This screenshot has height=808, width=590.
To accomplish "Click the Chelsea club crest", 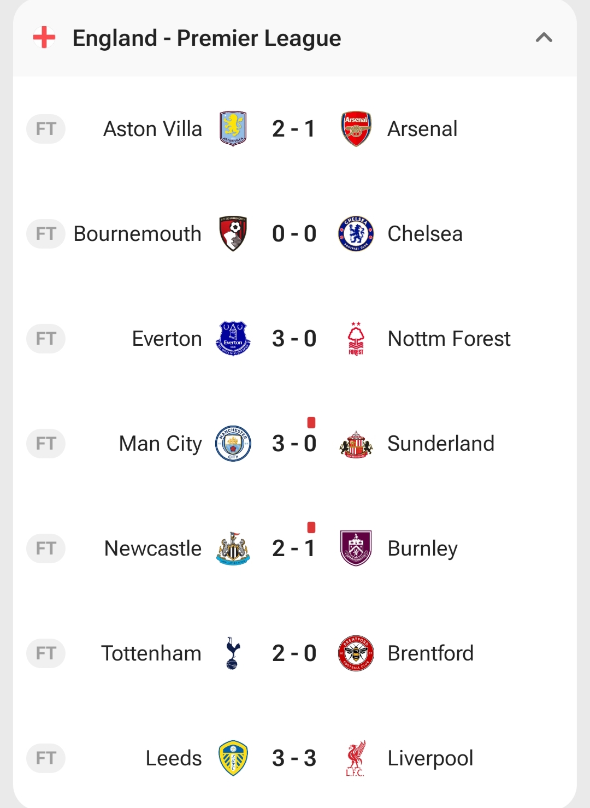I will (356, 234).
